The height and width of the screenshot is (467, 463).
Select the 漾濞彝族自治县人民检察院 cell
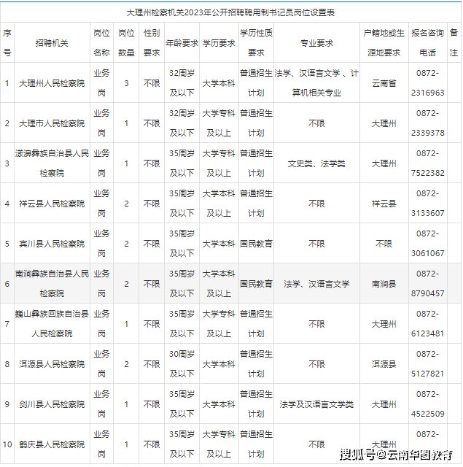pyautogui.click(x=52, y=163)
